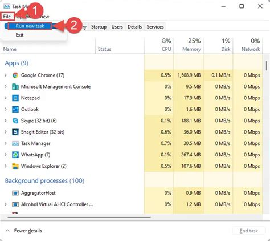The height and width of the screenshot is (241, 270).
Task: Expand the Snagit Editor group
Action: click(x=6, y=132)
